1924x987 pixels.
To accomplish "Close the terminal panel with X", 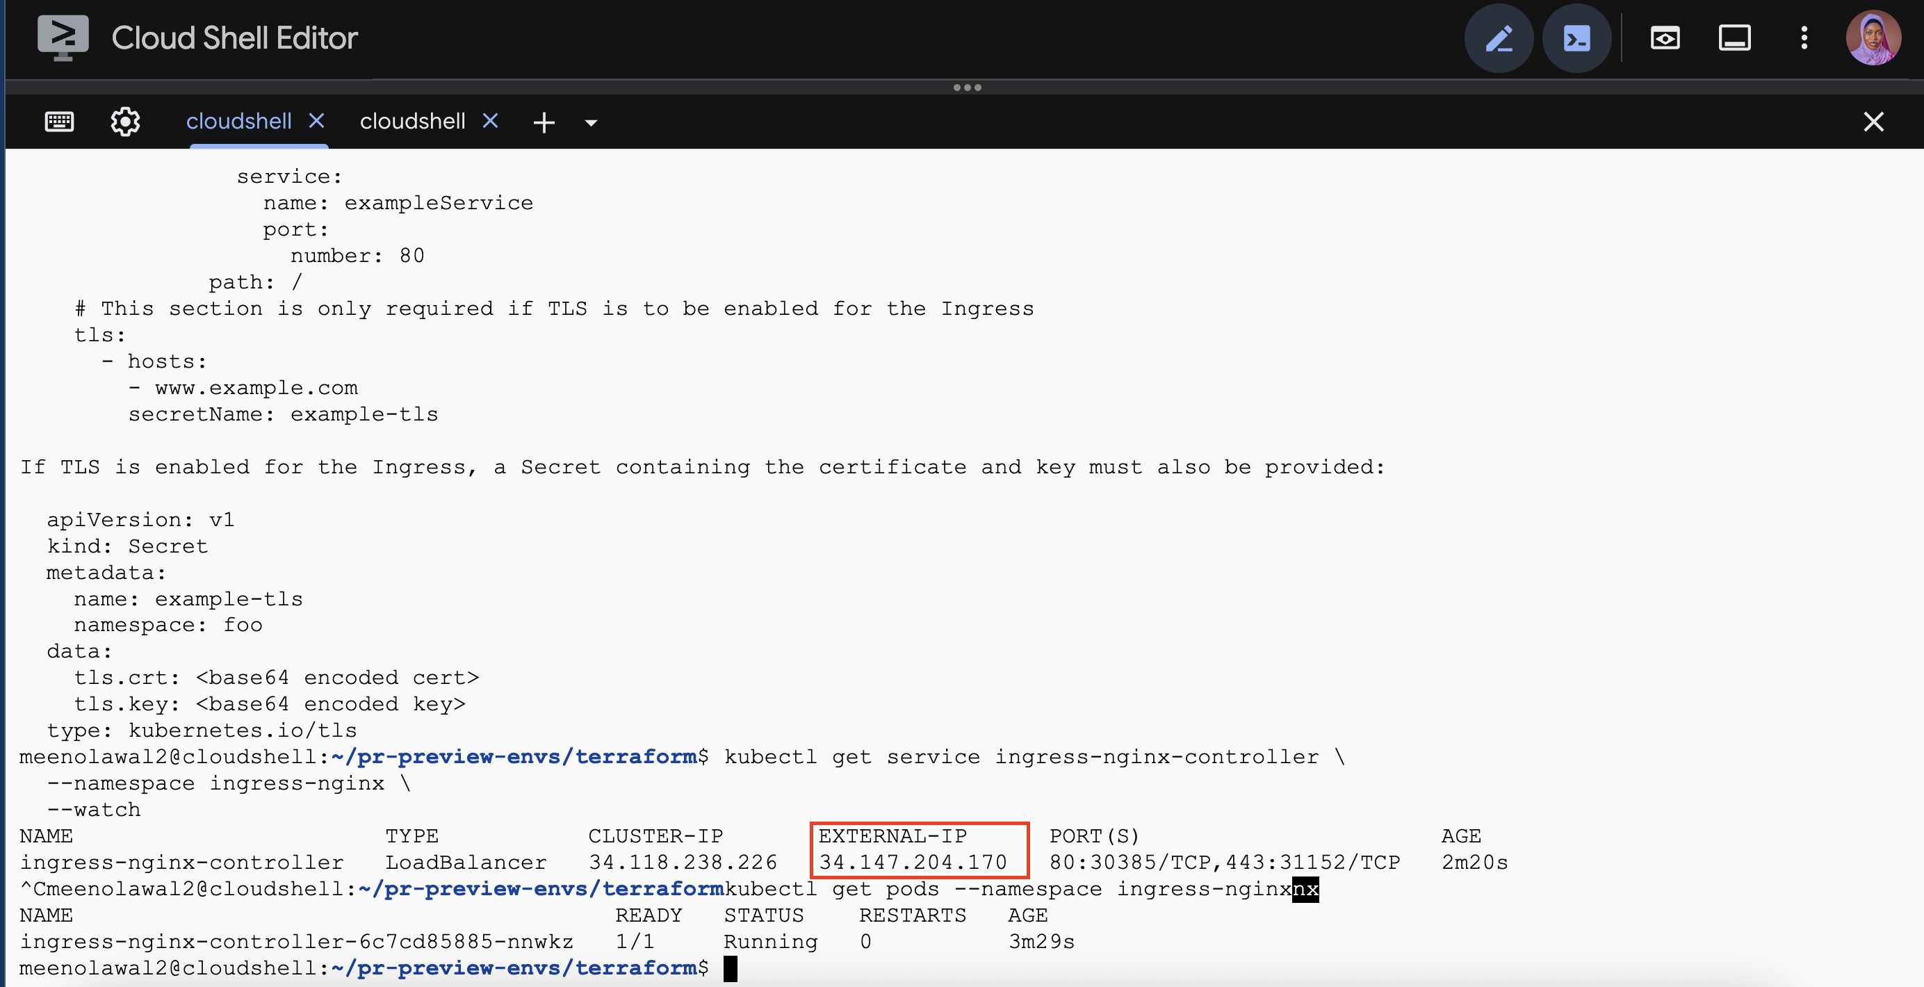I will coord(1873,122).
